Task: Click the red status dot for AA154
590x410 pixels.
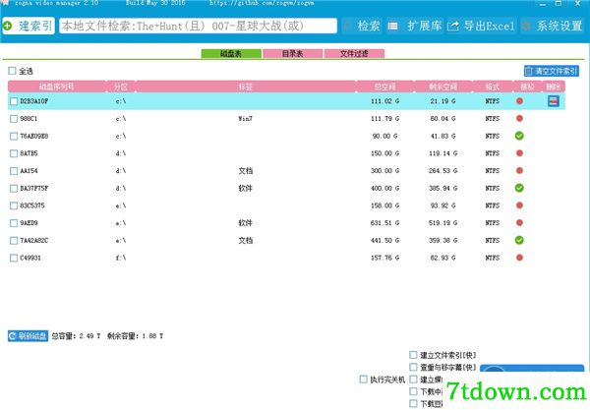Action: [x=519, y=170]
